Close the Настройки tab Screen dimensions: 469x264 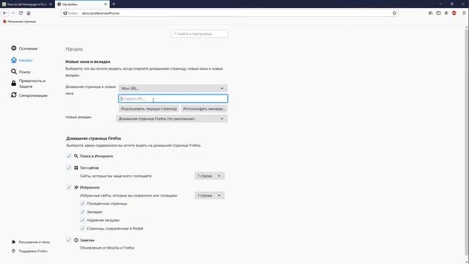click(x=106, y=4)
